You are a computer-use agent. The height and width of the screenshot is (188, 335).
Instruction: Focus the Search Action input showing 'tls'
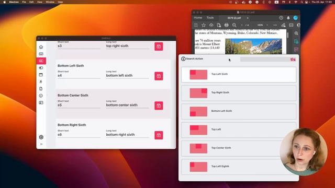[x=268, y=60]
